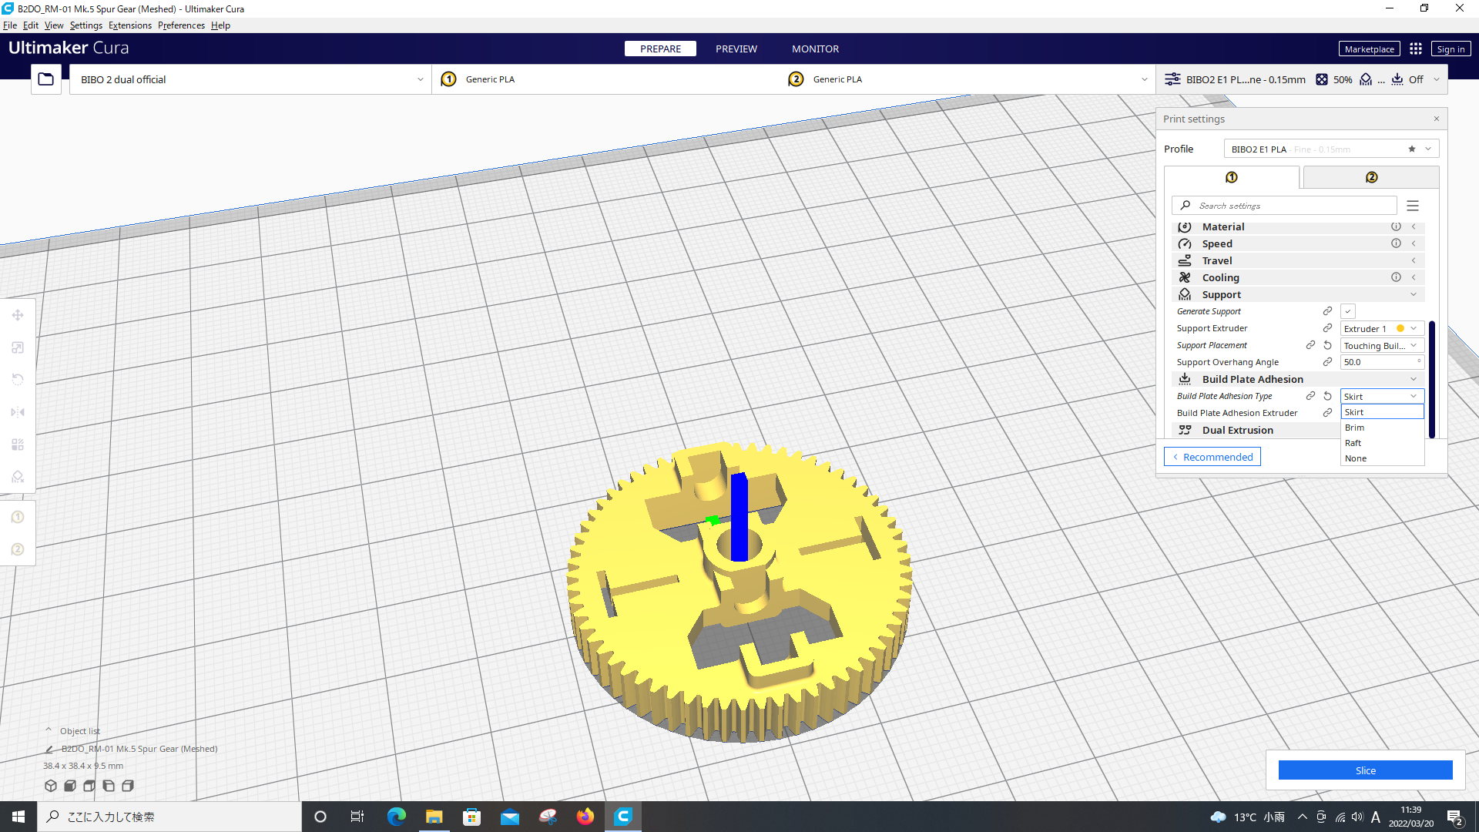Enable Build Plate Adhesion section toggle
The image size is (1479, 832).
1414,379
